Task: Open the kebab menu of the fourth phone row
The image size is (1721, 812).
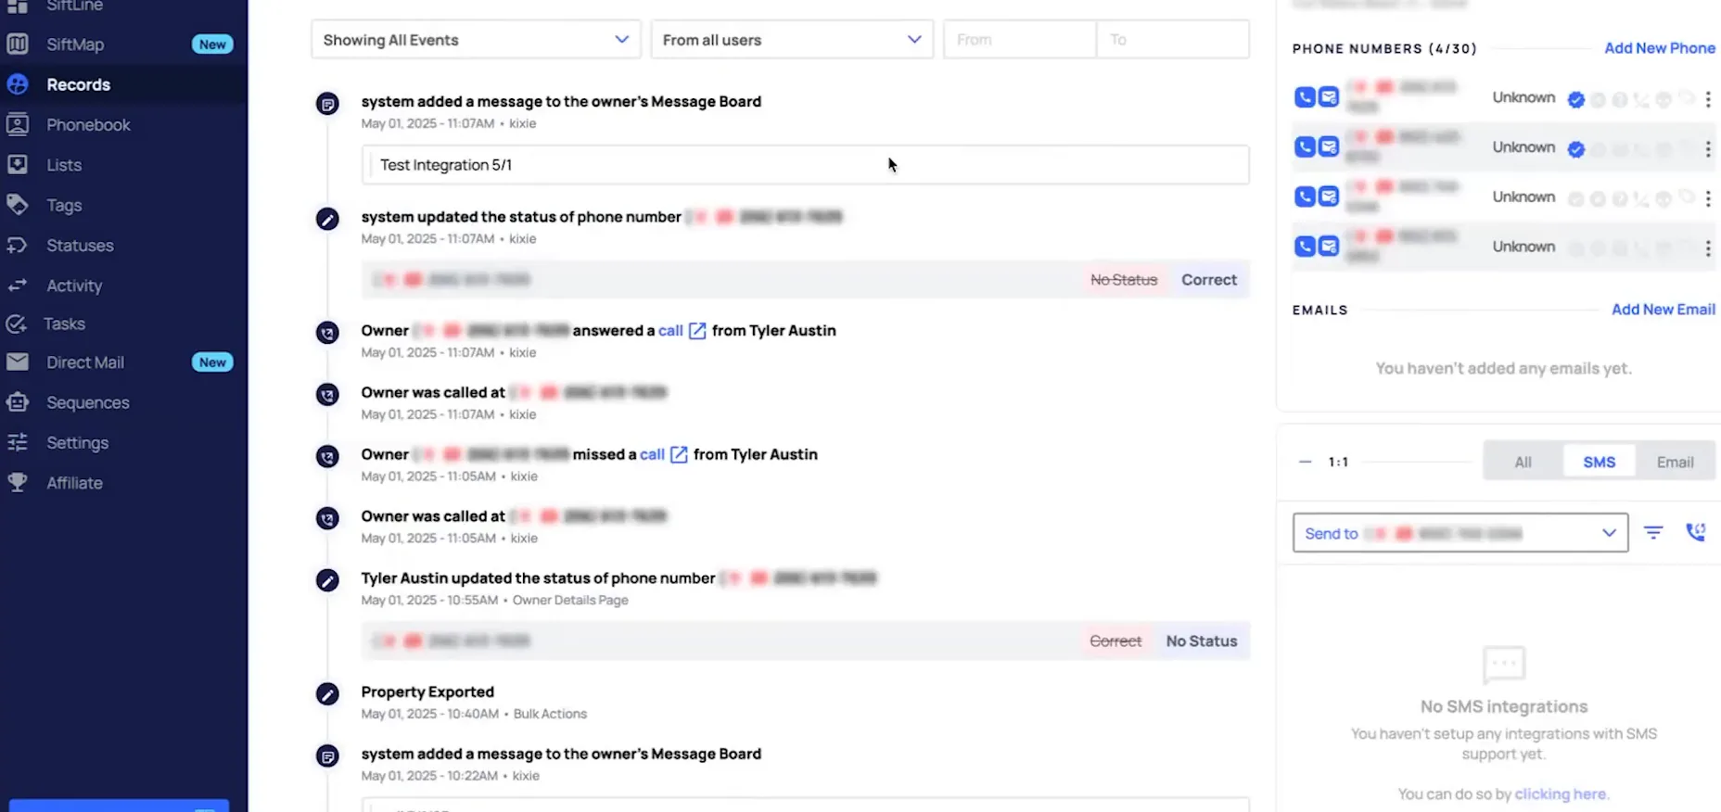Action: [x=1708, y=248]
